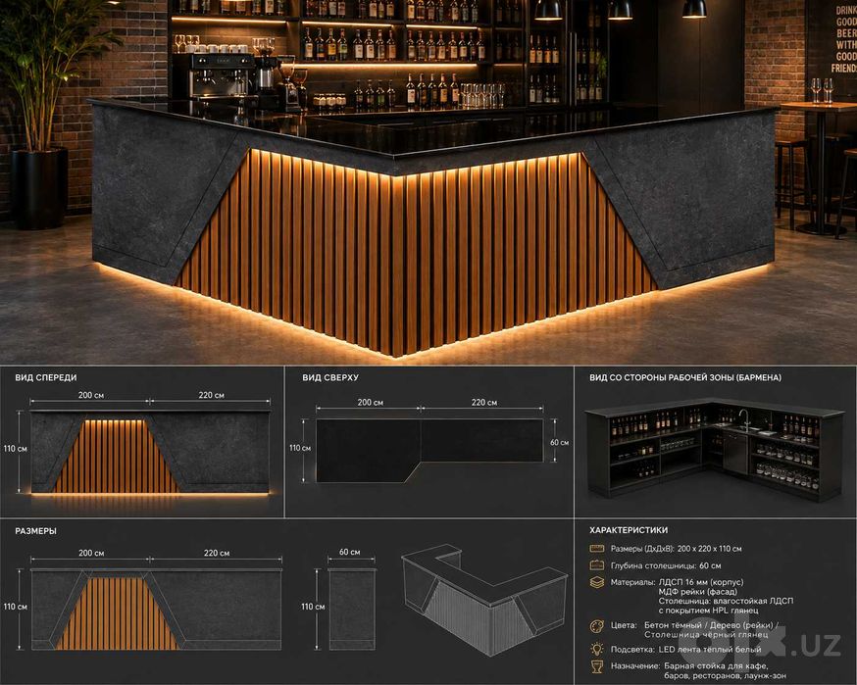
Task: Select the text МДФ рейки (фасад)
Action: pyautogui.click(x=698, y=592)
